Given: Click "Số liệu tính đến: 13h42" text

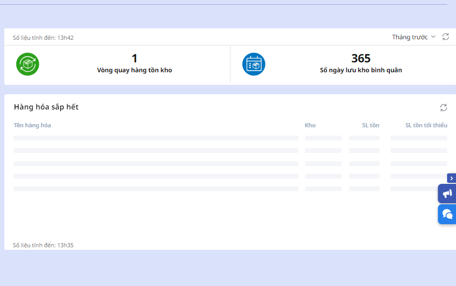Looking at the screenshot, I should (43, 38).
